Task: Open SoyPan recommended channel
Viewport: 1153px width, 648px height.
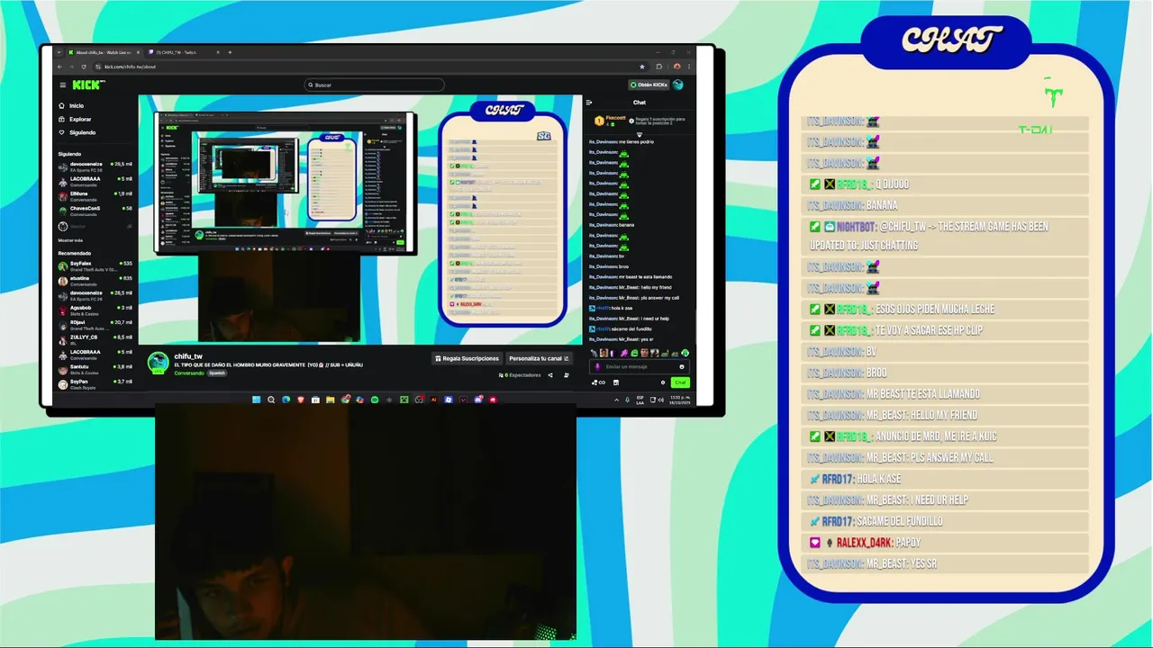Action: point(95,383)
